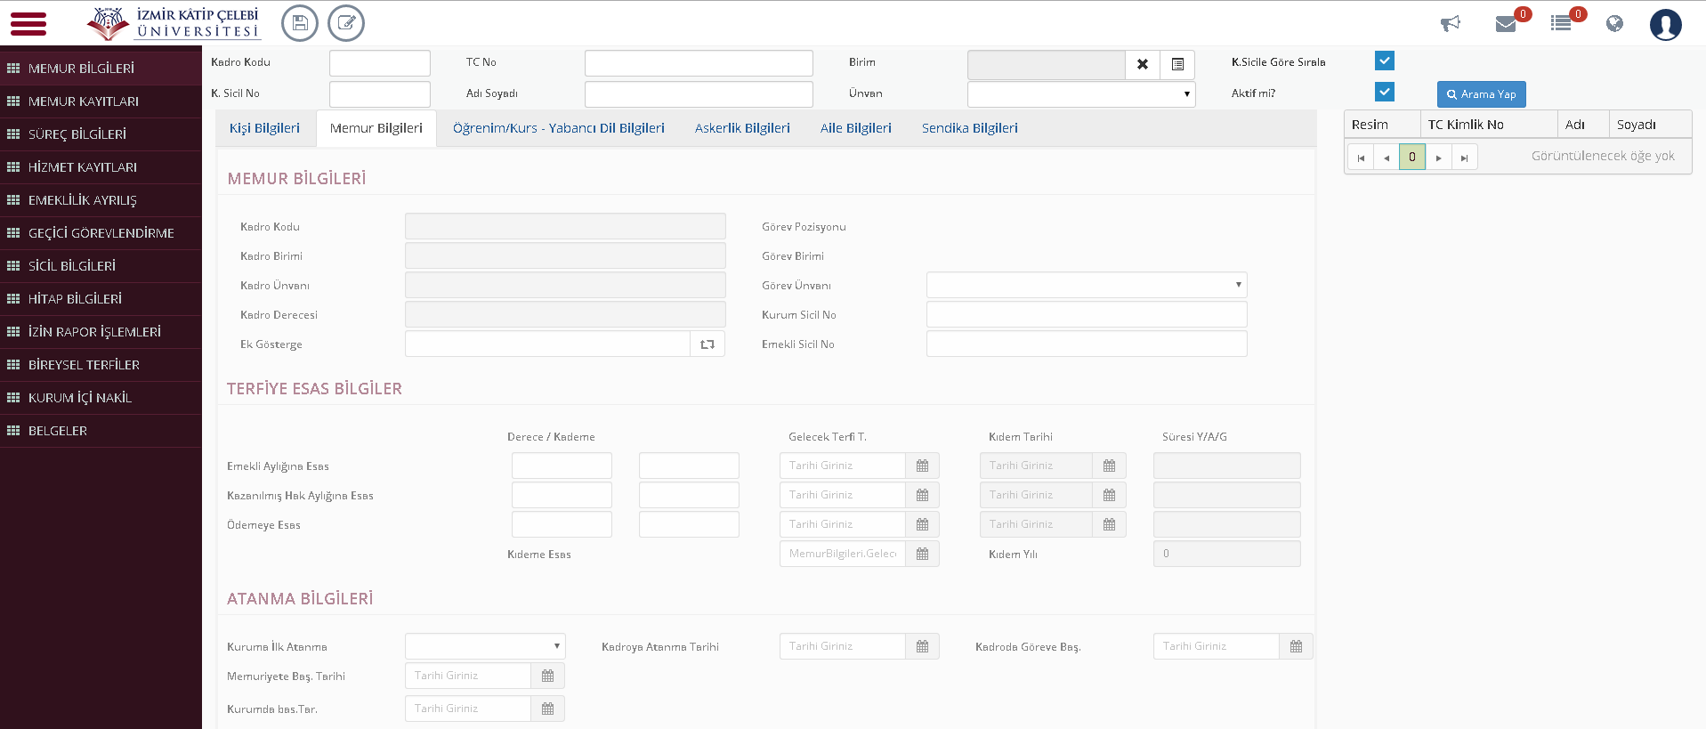
Task: Toggle K.Sicile Göre Sırala checkbox
Action: [x=1384, y=61]
